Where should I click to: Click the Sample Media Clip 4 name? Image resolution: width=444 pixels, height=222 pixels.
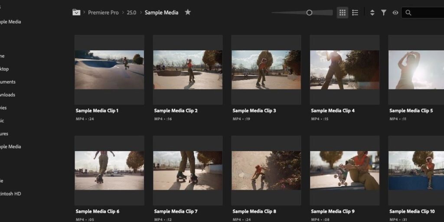[x=333, y=111]
